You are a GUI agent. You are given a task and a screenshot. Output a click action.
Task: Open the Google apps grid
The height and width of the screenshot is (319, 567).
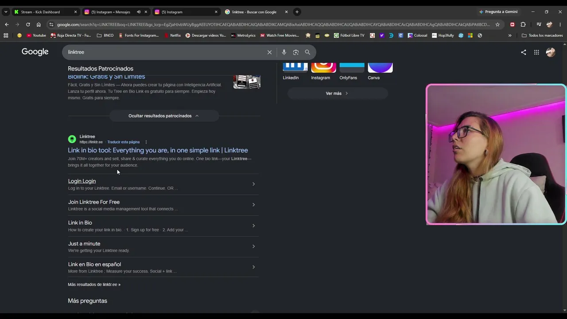coord(536,52)
